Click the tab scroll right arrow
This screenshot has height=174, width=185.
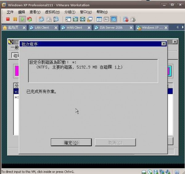click(183, 27)
